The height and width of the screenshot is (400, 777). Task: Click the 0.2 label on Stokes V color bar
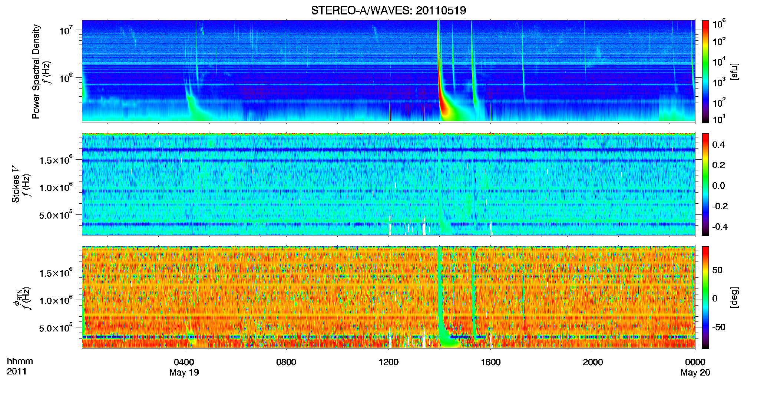tap(718, 165)
